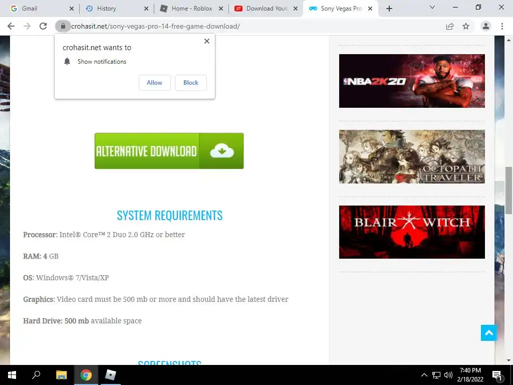513x385 pixels.
Task: Click the back-to-top arrow button
Action: [489, 333]
